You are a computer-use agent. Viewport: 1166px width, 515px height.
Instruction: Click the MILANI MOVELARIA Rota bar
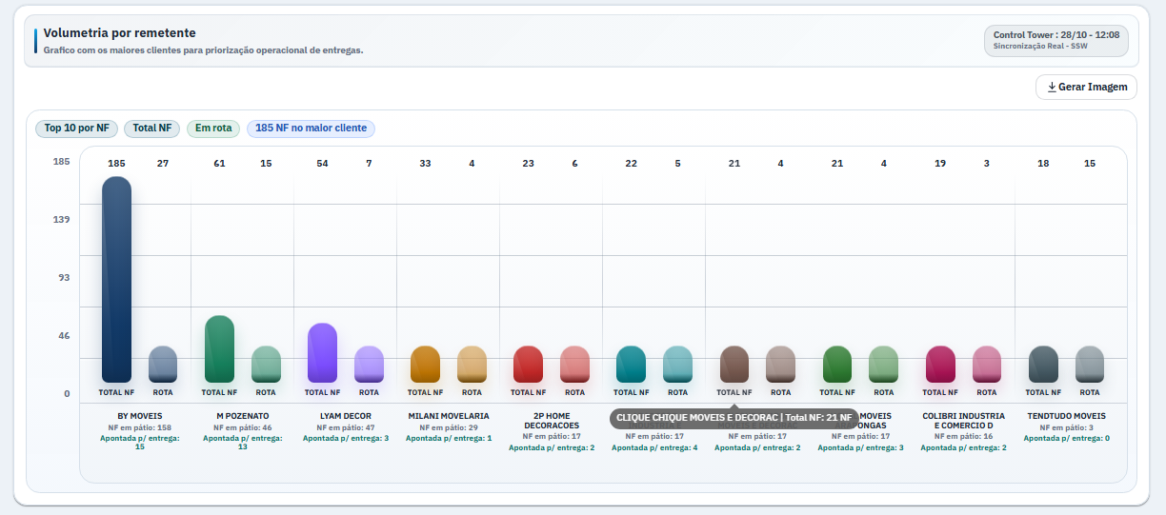click(472, 365)
